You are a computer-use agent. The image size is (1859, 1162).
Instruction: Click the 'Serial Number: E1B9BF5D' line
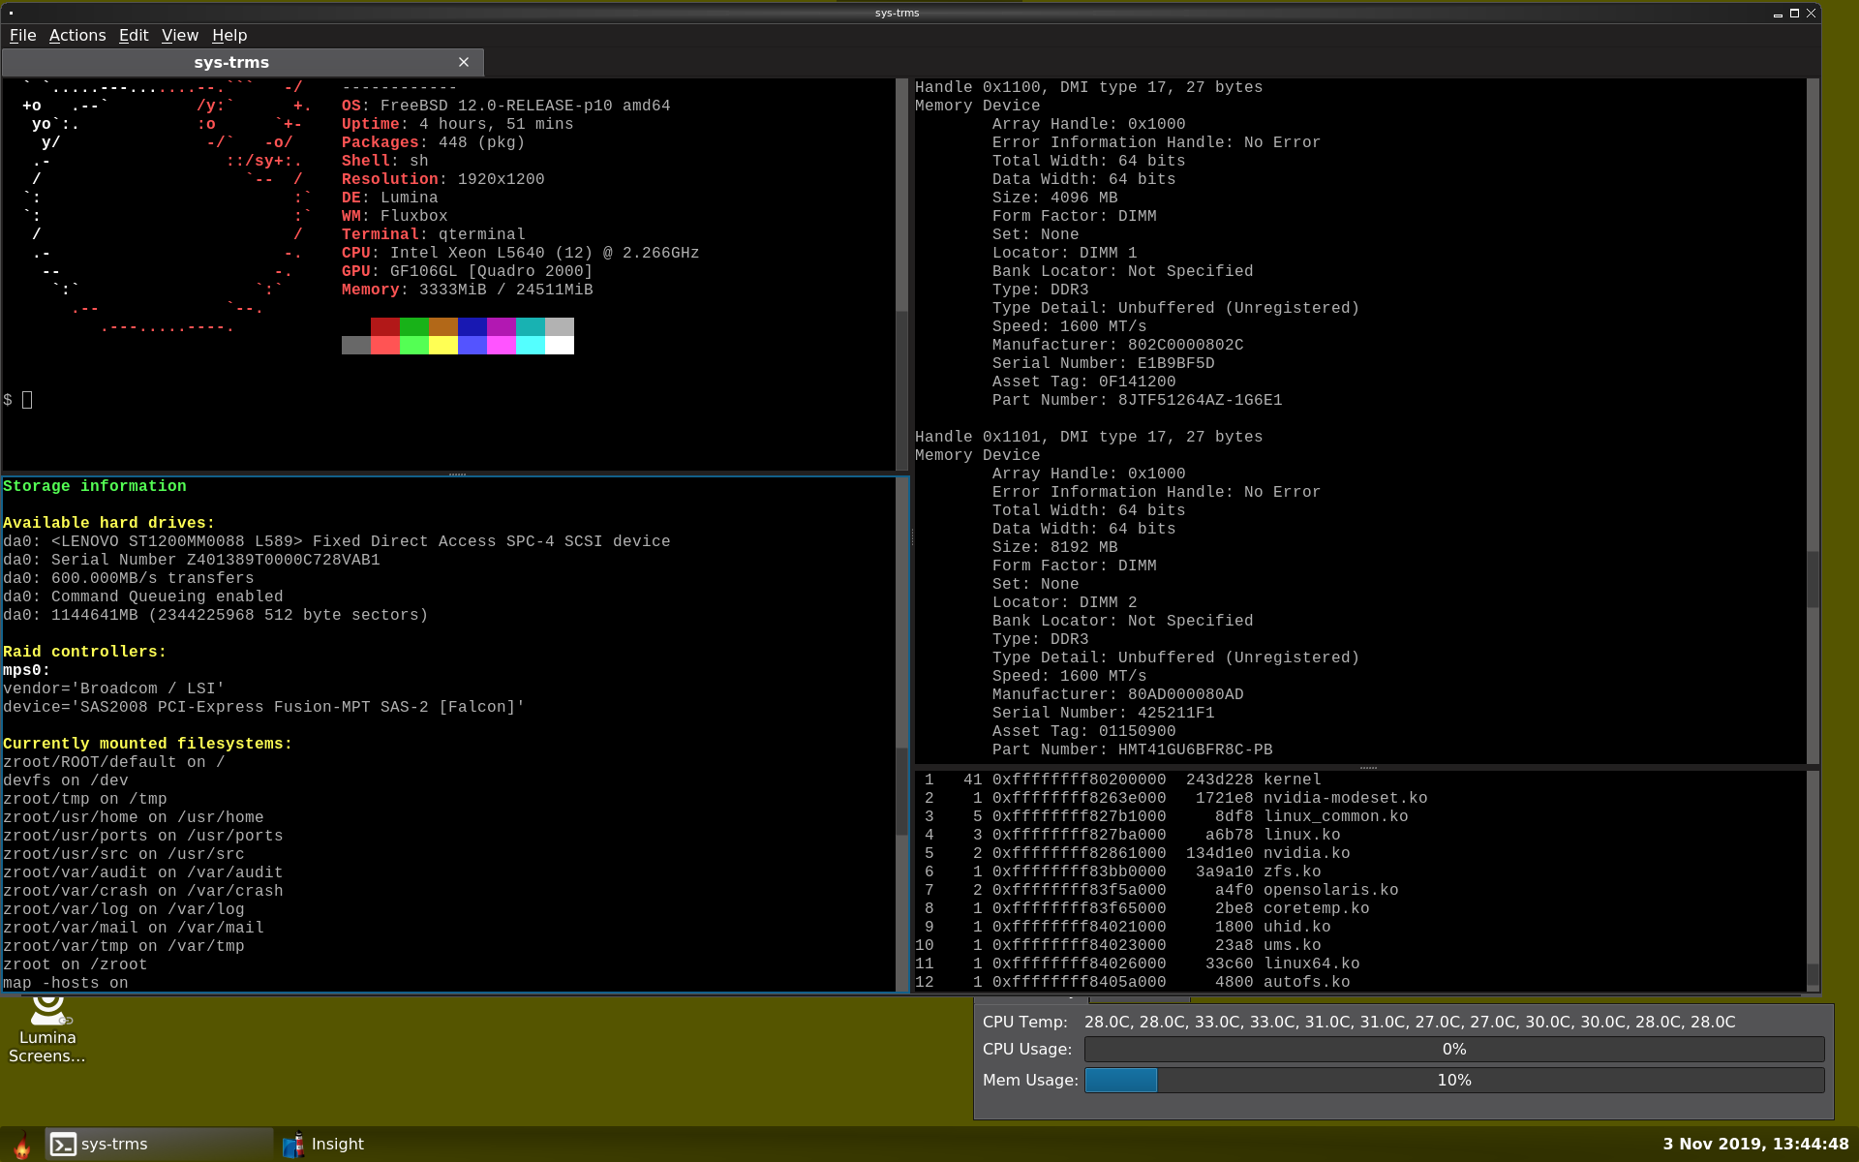(x=1104, y=363)
